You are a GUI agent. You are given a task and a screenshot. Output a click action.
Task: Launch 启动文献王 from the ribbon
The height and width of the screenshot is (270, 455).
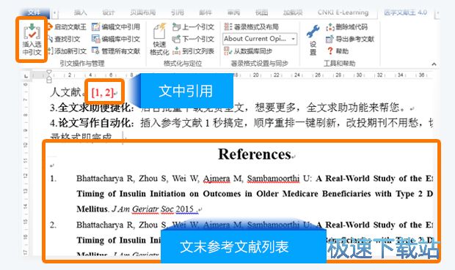[x=68, y=27]
